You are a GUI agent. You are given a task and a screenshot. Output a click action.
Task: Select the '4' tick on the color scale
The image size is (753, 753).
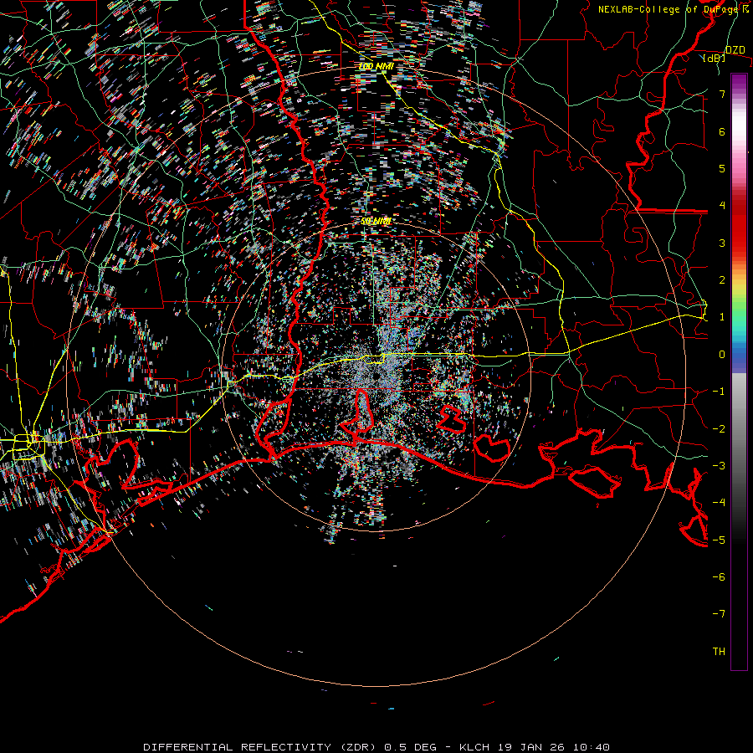coord(722,206)
